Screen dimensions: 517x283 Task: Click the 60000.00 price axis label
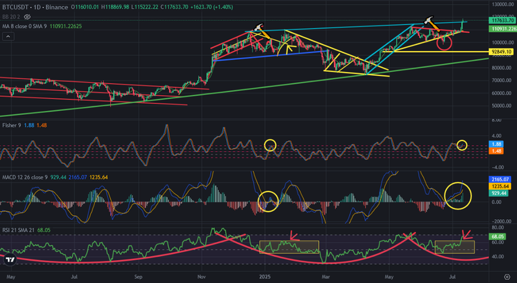click(x=503, y=93)
